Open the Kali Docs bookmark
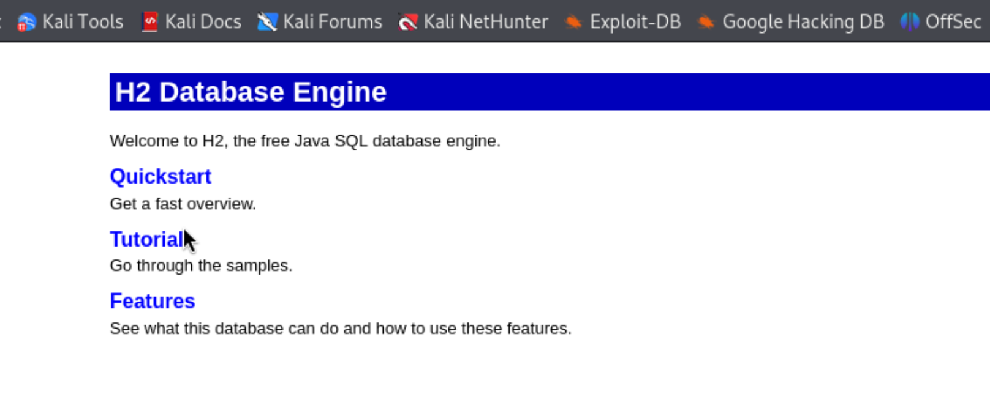The image size is (990, 416). click(x=191, y=22)
